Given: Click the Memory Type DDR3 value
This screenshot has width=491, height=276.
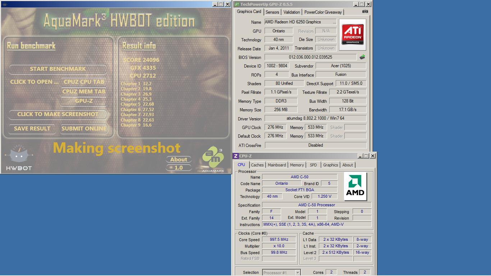Looking at the screenshot, I should click(281, 101).
